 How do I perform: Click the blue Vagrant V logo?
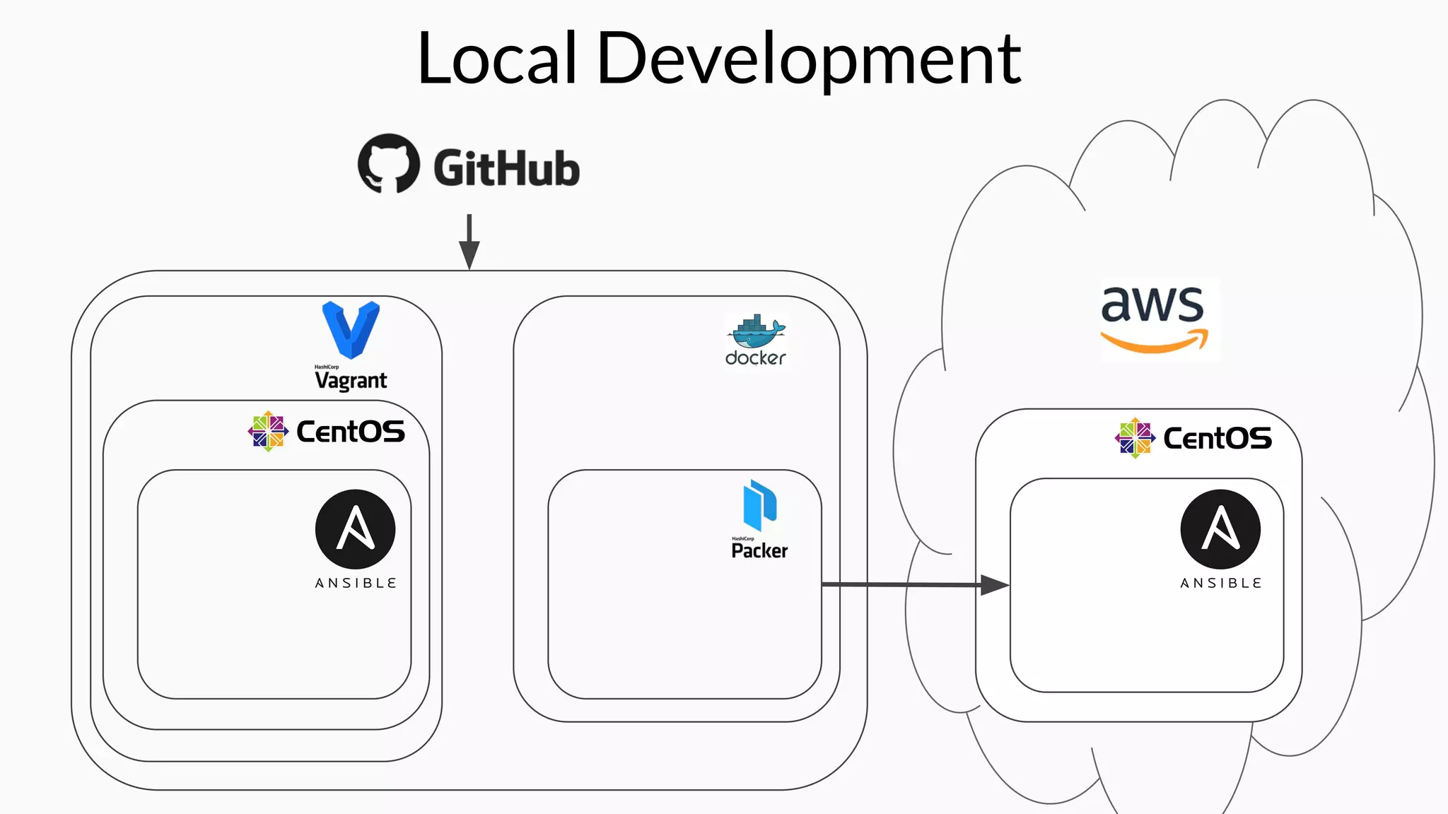(351, 329)
